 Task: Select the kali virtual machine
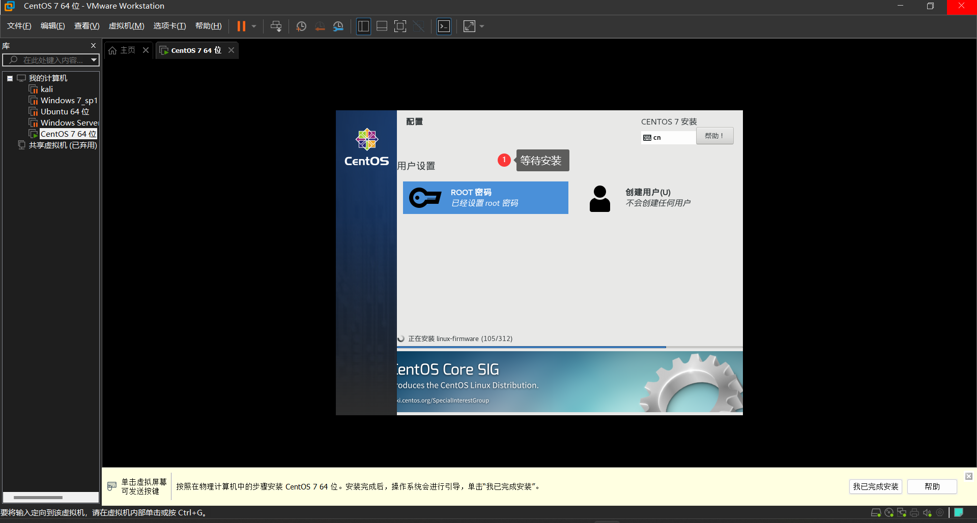(x=47, y=89)
